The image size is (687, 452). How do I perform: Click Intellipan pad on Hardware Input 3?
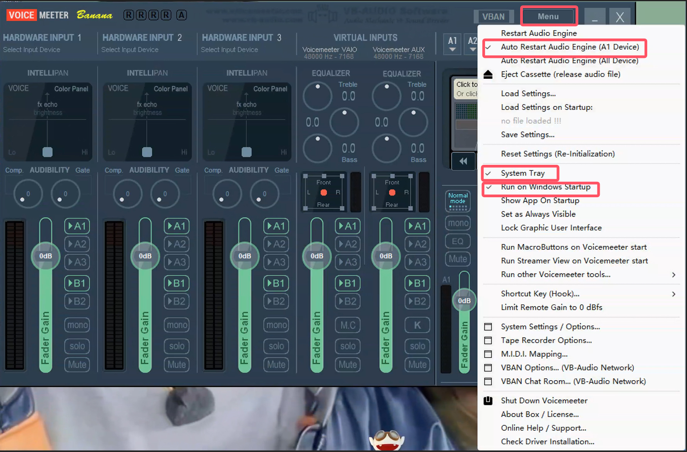coord(247,122)
